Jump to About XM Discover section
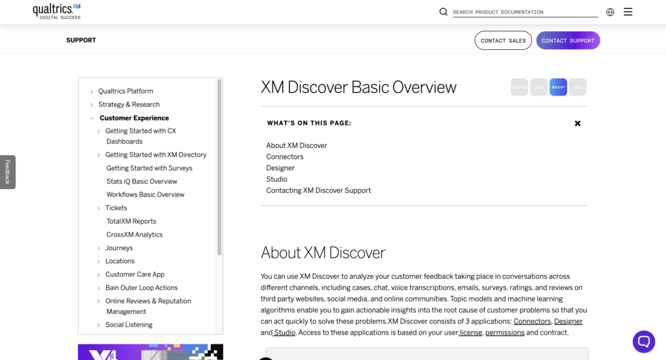 297,145
